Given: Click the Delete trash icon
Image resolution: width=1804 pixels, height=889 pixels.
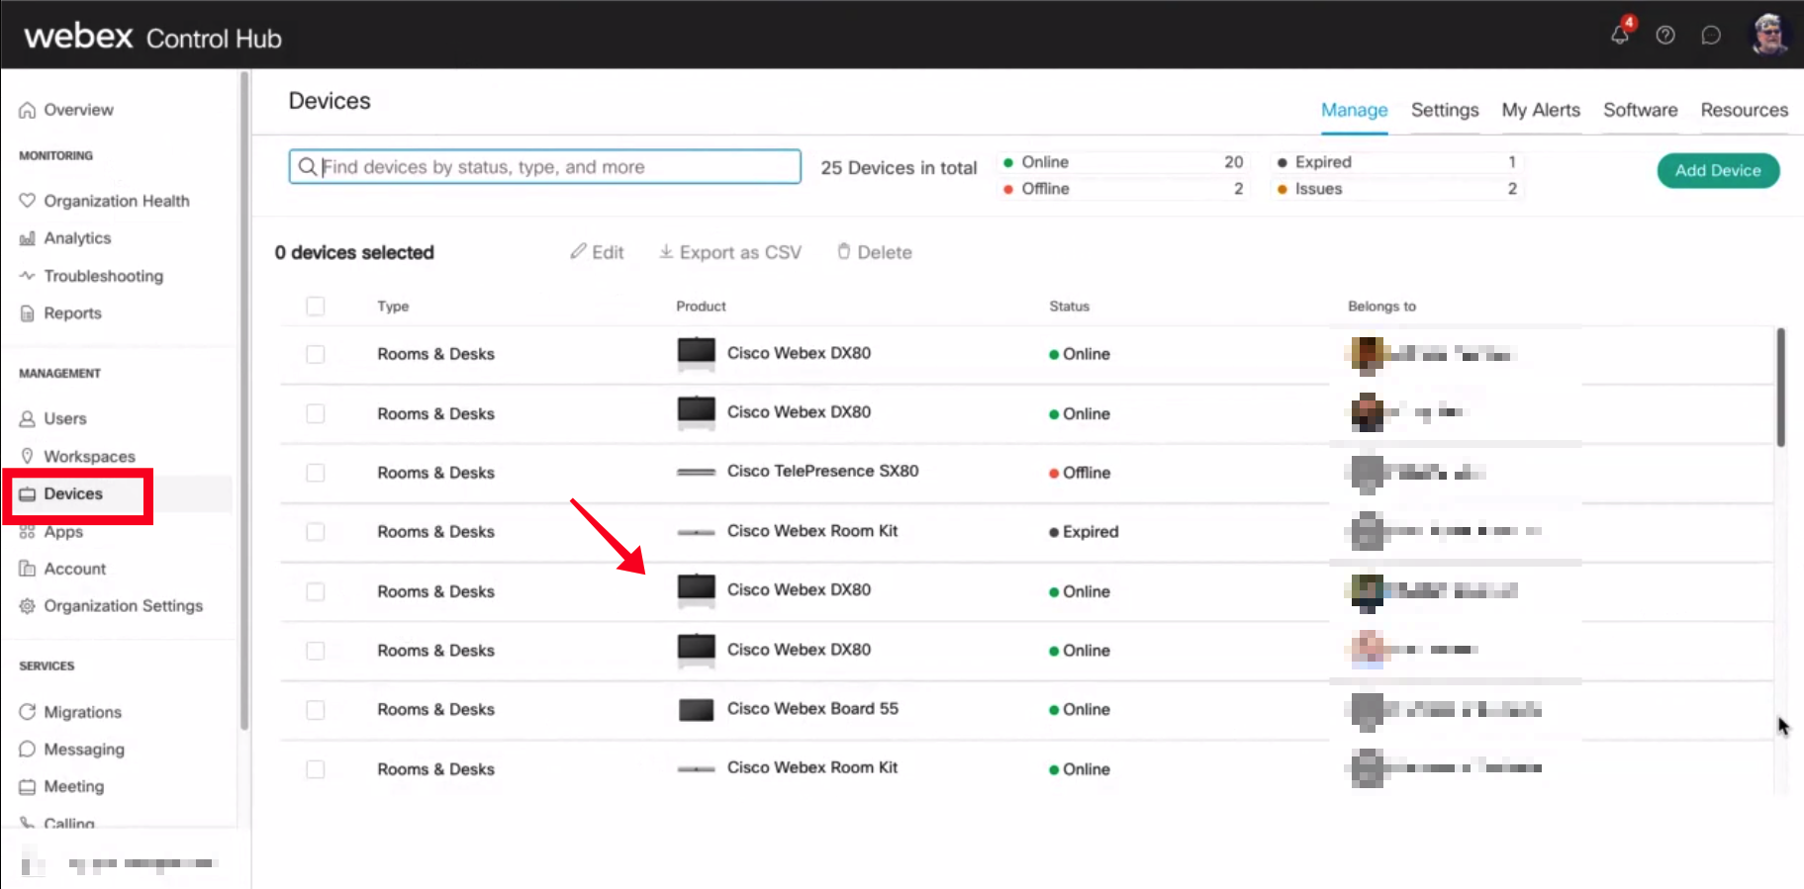Looking at the screenshot, I should [x=844, y=252].
